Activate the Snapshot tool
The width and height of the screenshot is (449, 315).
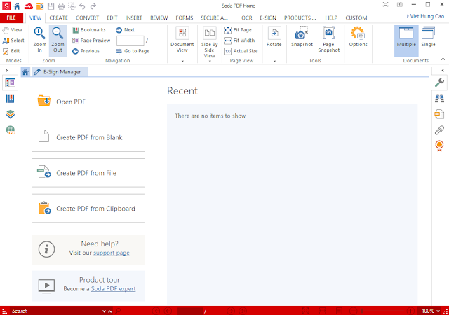click(x=302, y=36)
